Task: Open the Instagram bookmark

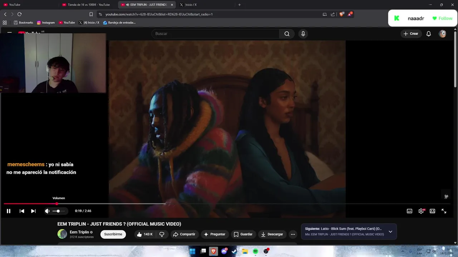Action: tap(46, 22)
